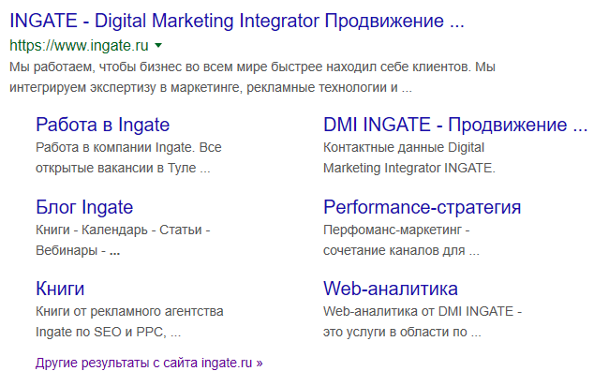Click 'Другие результаты с сайта ingate.ru »' link
The image size is (594, 386).
click(149, 363)
